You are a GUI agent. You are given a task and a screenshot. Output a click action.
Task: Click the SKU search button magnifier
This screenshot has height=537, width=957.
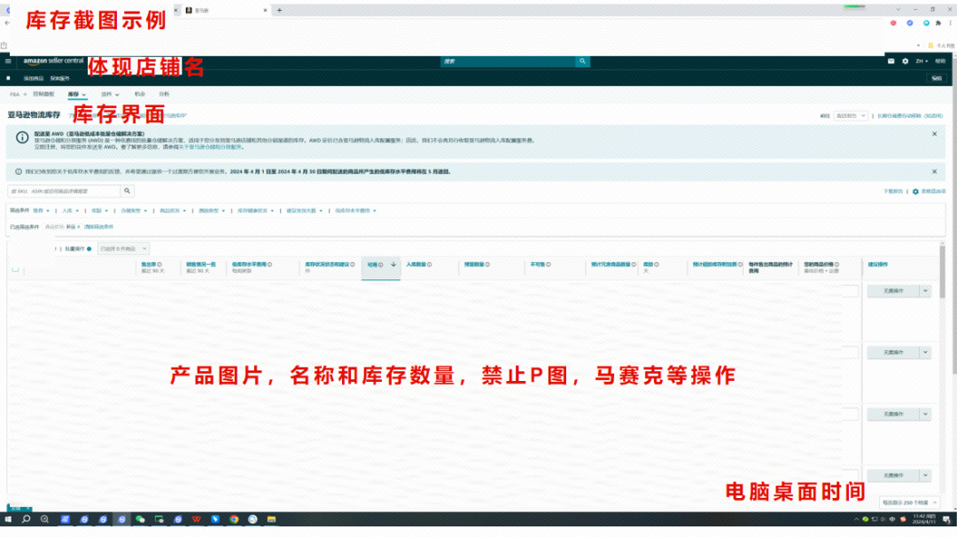click(128, 192)
